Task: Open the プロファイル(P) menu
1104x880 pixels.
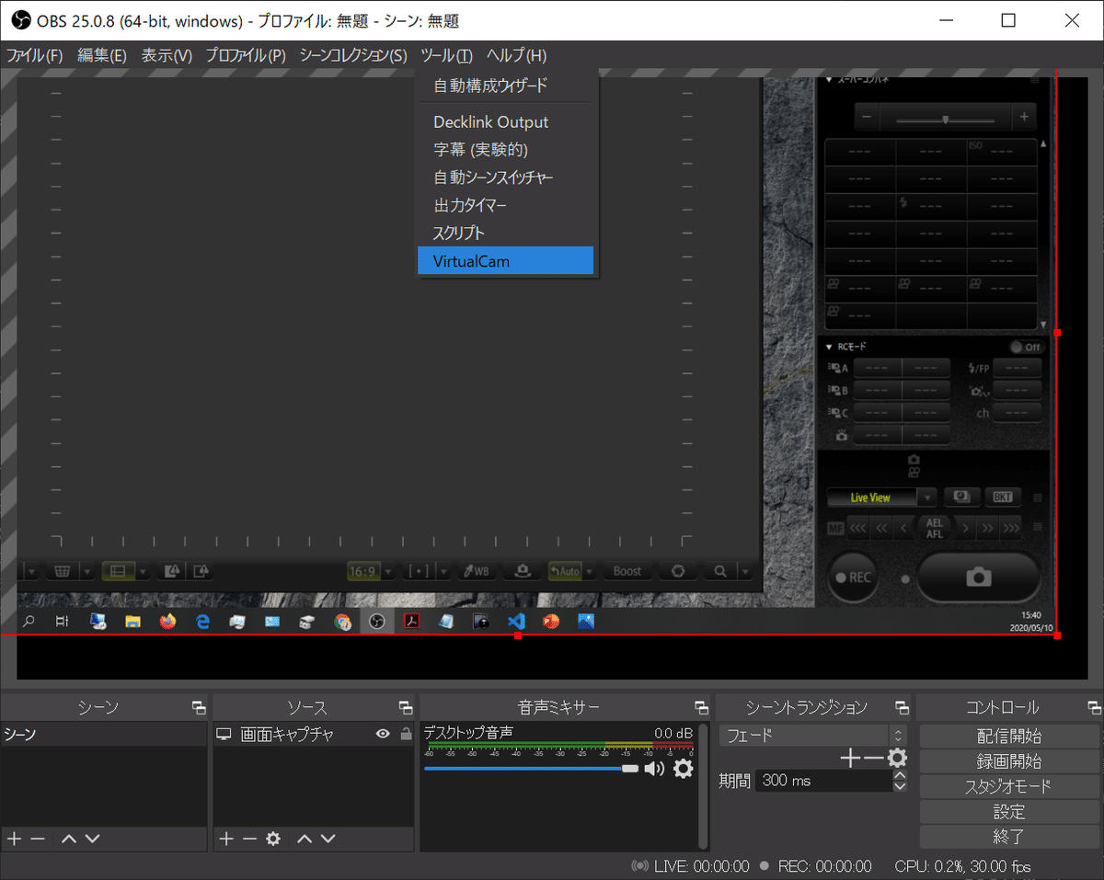Action: [246, 55]
